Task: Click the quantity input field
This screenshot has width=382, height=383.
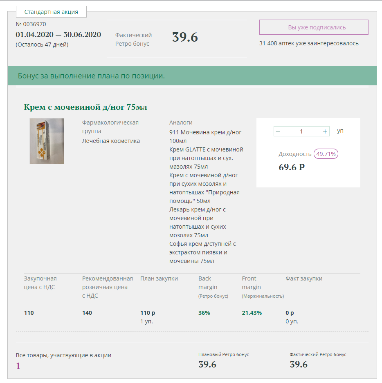Action: click(301, 131)
